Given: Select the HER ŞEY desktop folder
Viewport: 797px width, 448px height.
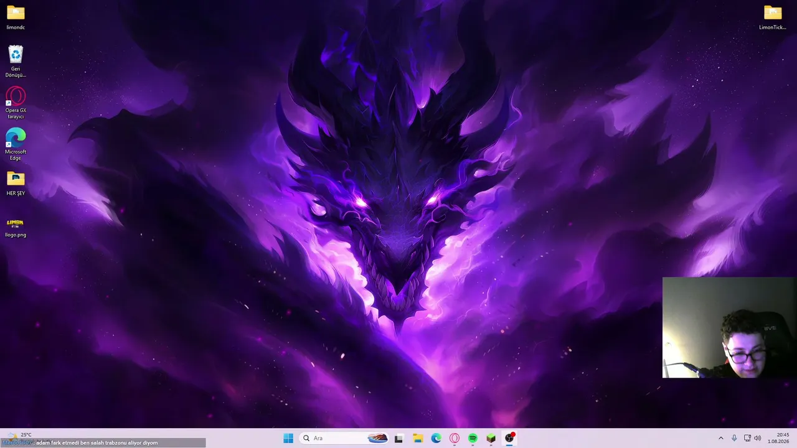Looking at the screenshot, I should point(16,184).
